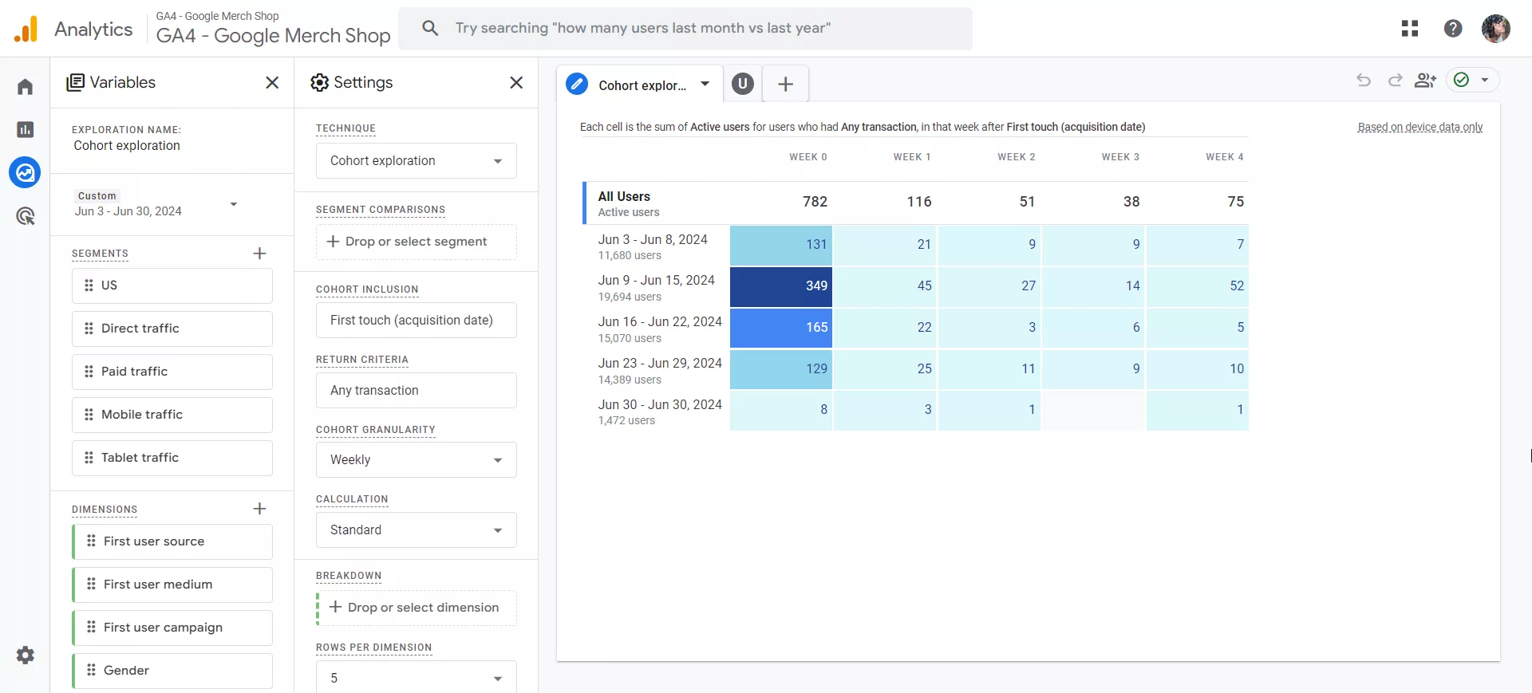Expand the data quality status dropdown
This screenshot has width=1532, height=693.
tap(1485, 80)
